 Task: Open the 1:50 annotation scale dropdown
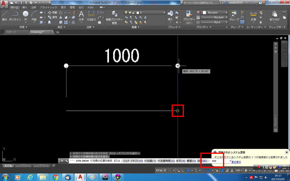pyautogui.click(x=239, y=171)
